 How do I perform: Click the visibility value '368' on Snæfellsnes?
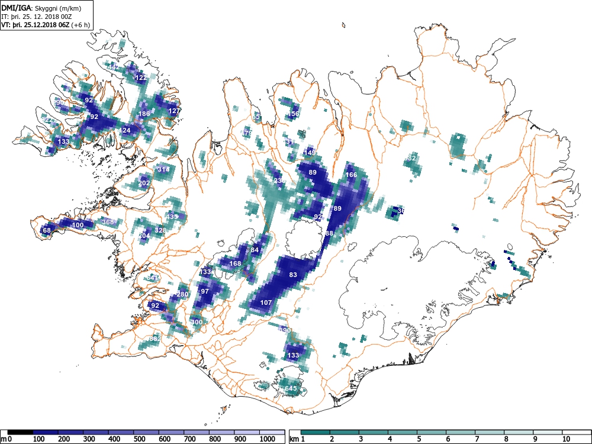[x=108, y=221]
